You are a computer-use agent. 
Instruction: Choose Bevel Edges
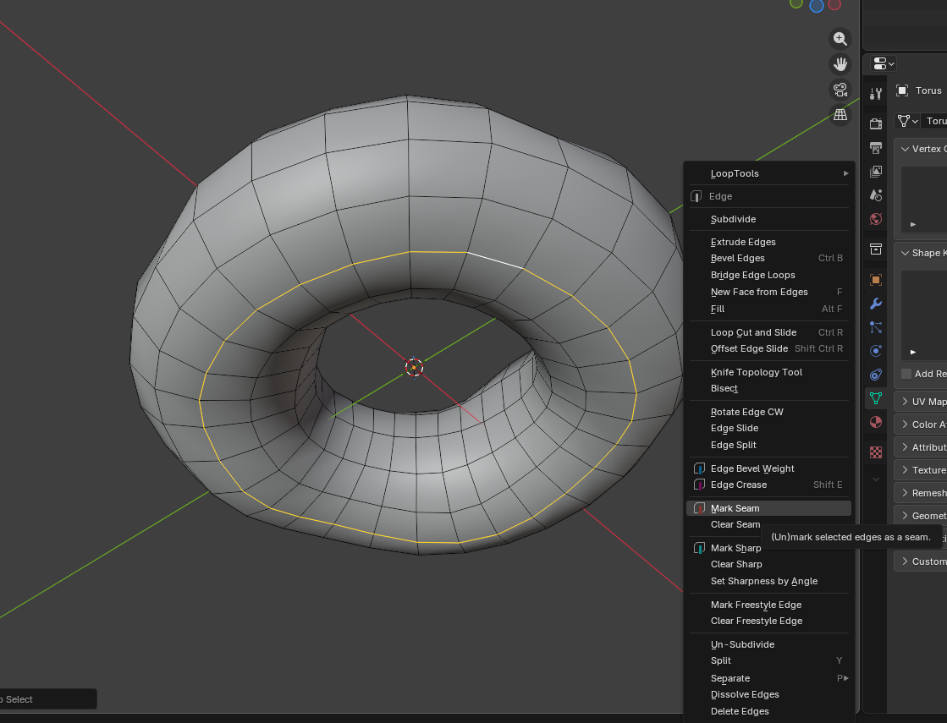pos(768,258)
